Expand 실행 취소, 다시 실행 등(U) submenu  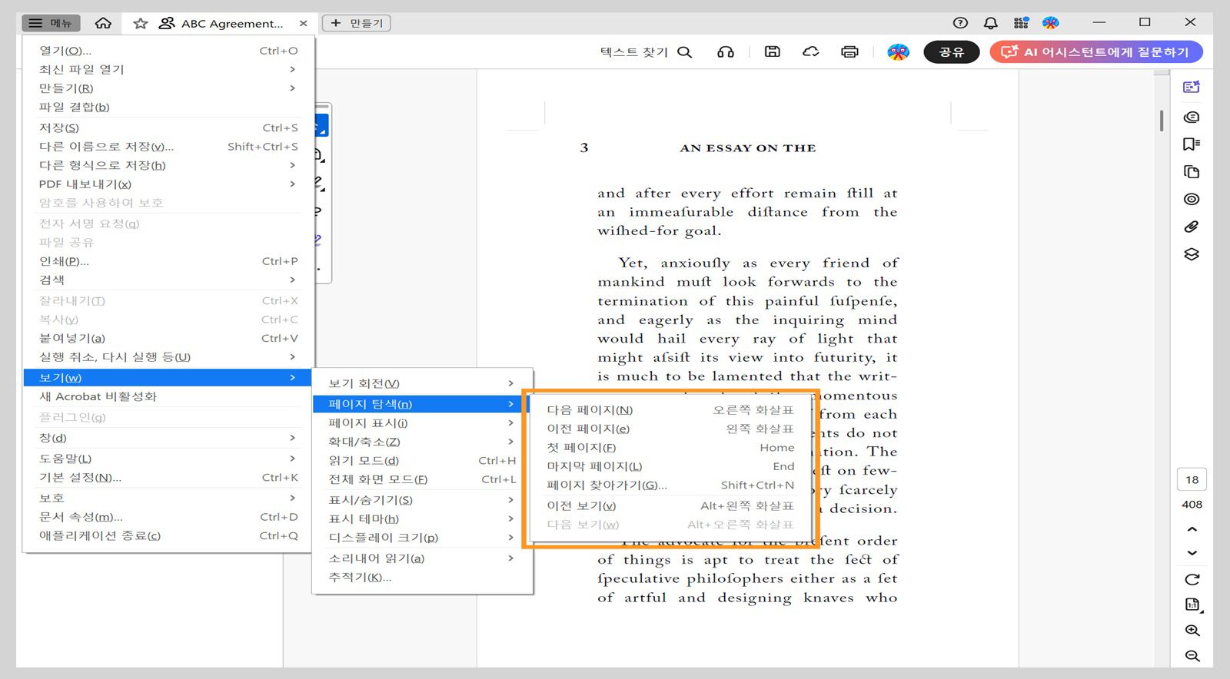(168, 357)
